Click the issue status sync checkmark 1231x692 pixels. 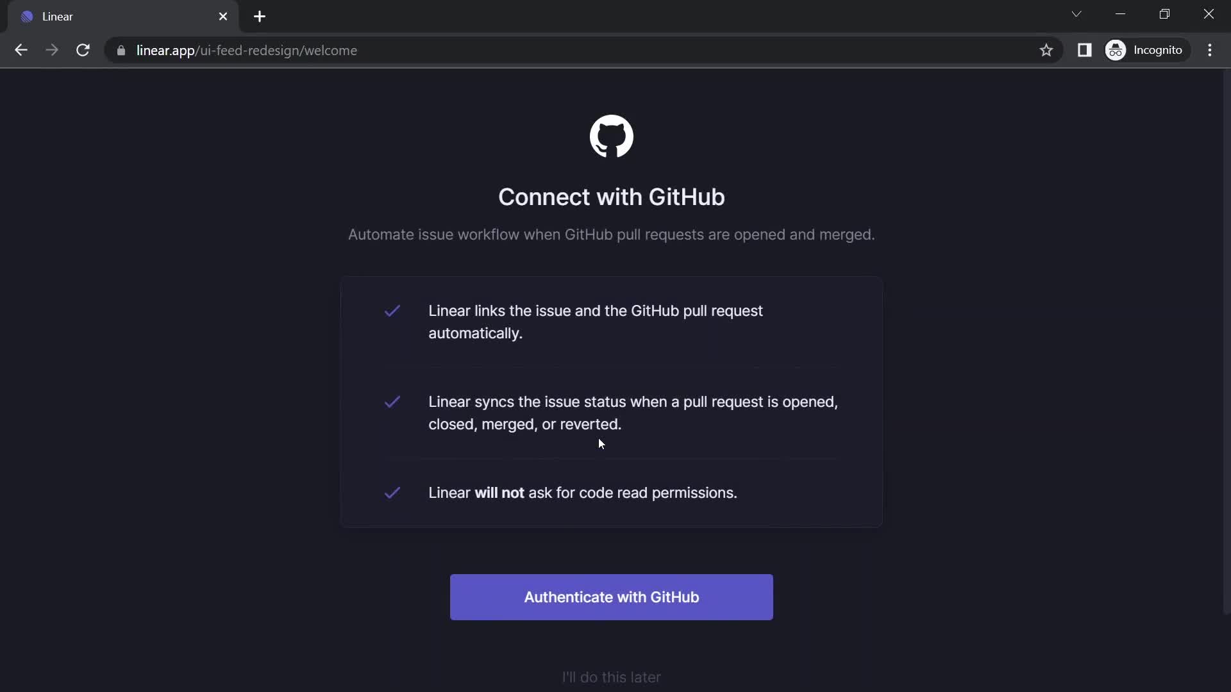393,401
